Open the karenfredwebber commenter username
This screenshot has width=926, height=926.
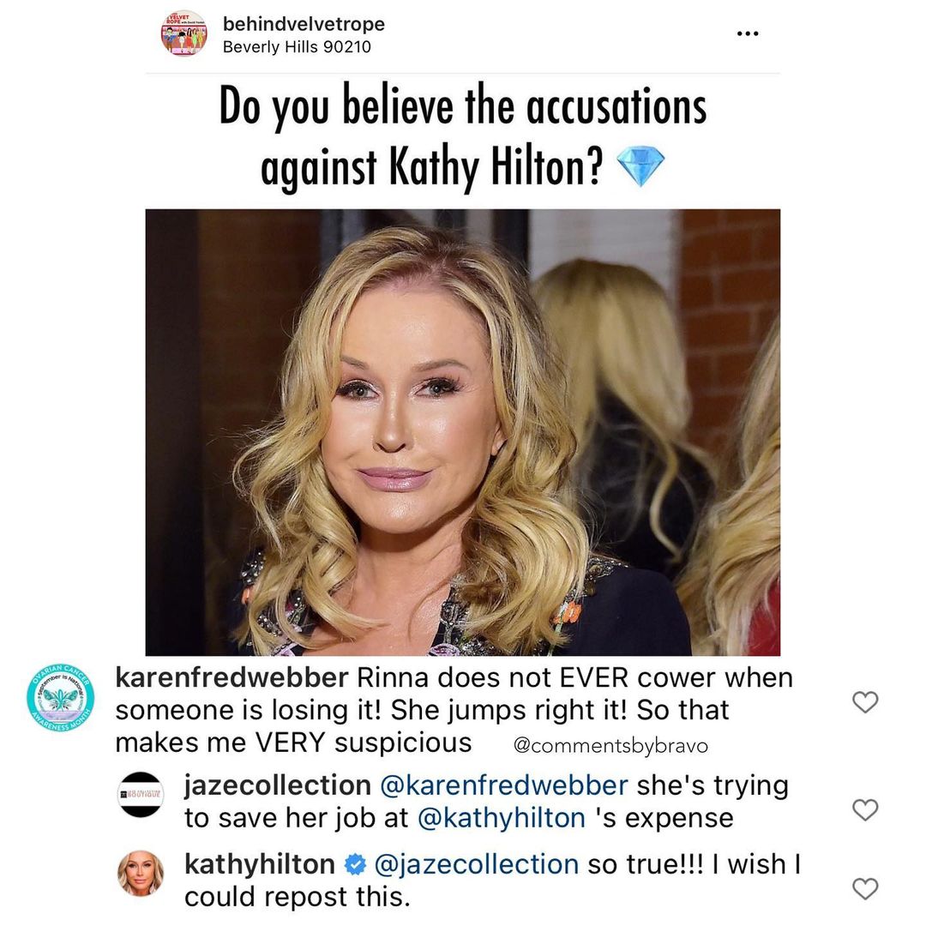(x=231, y=677)
